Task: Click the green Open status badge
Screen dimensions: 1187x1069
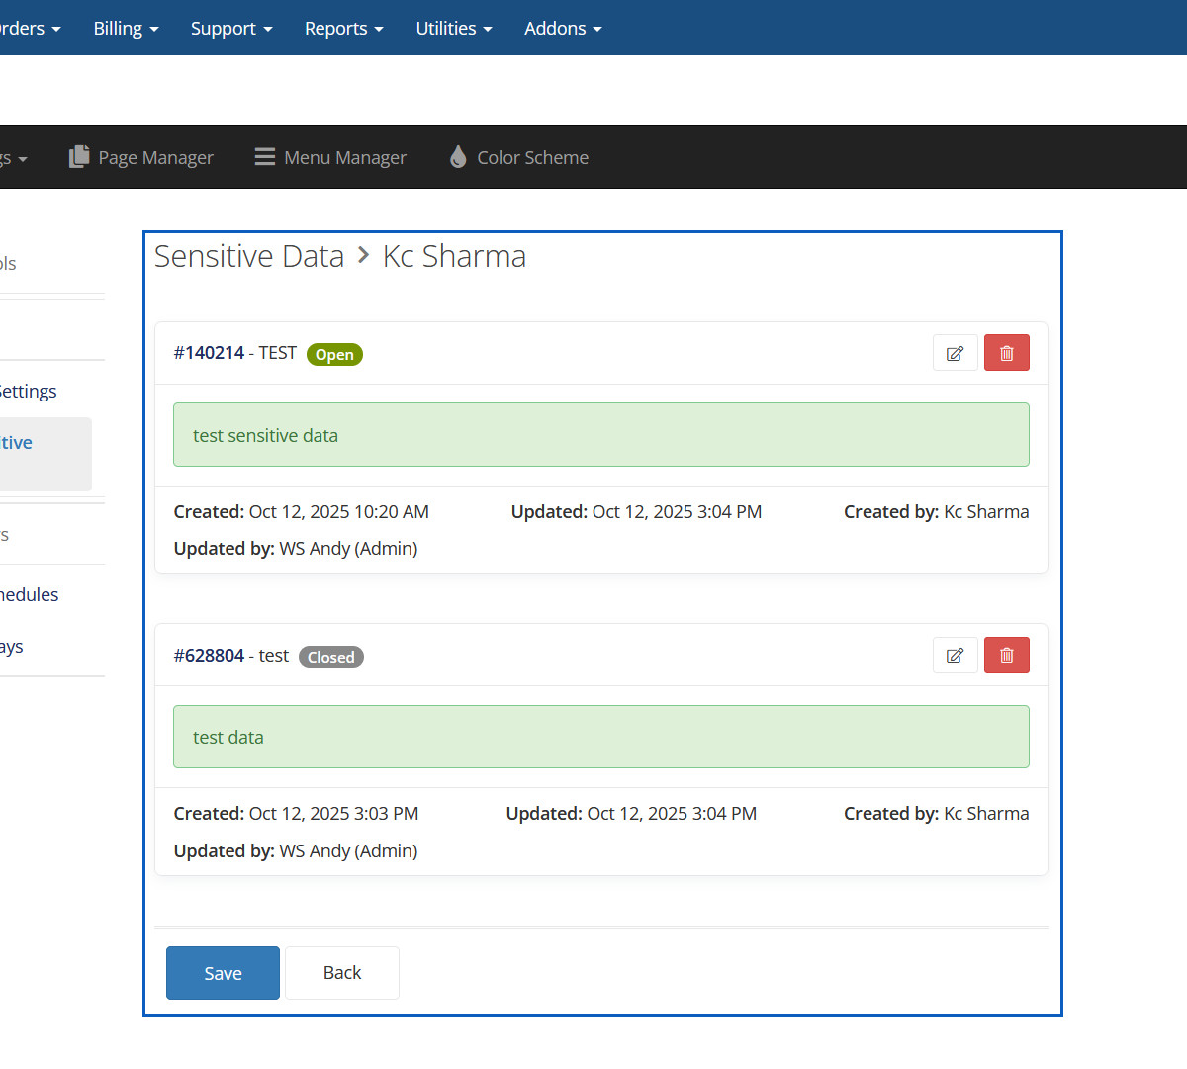Action: 334,355
